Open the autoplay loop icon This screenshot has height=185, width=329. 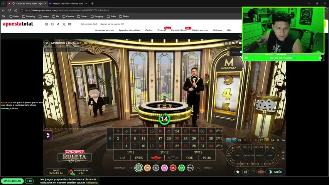point(253,172)
